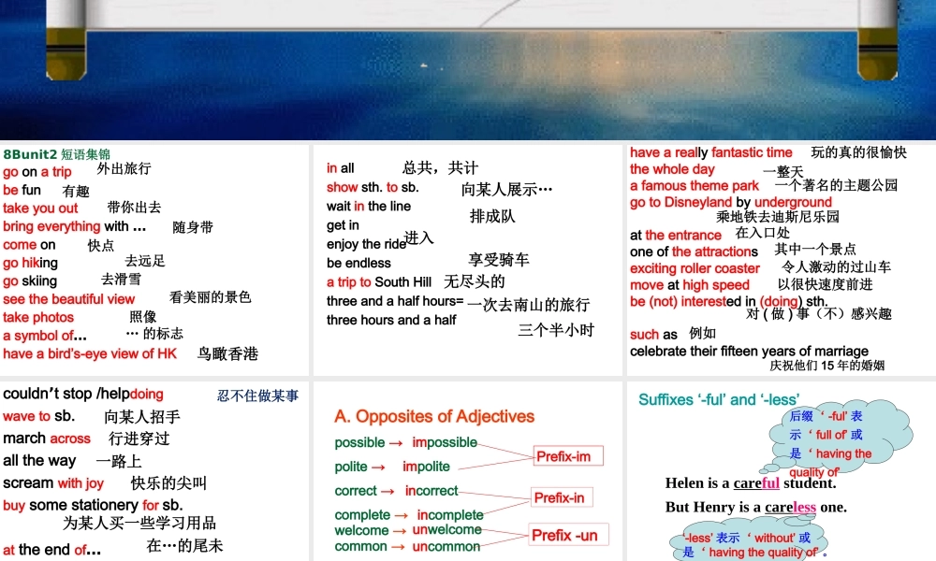Click the phrase 'exciting roller coaster'
This screenshot has height=561, width=936.
pos(695,268)
